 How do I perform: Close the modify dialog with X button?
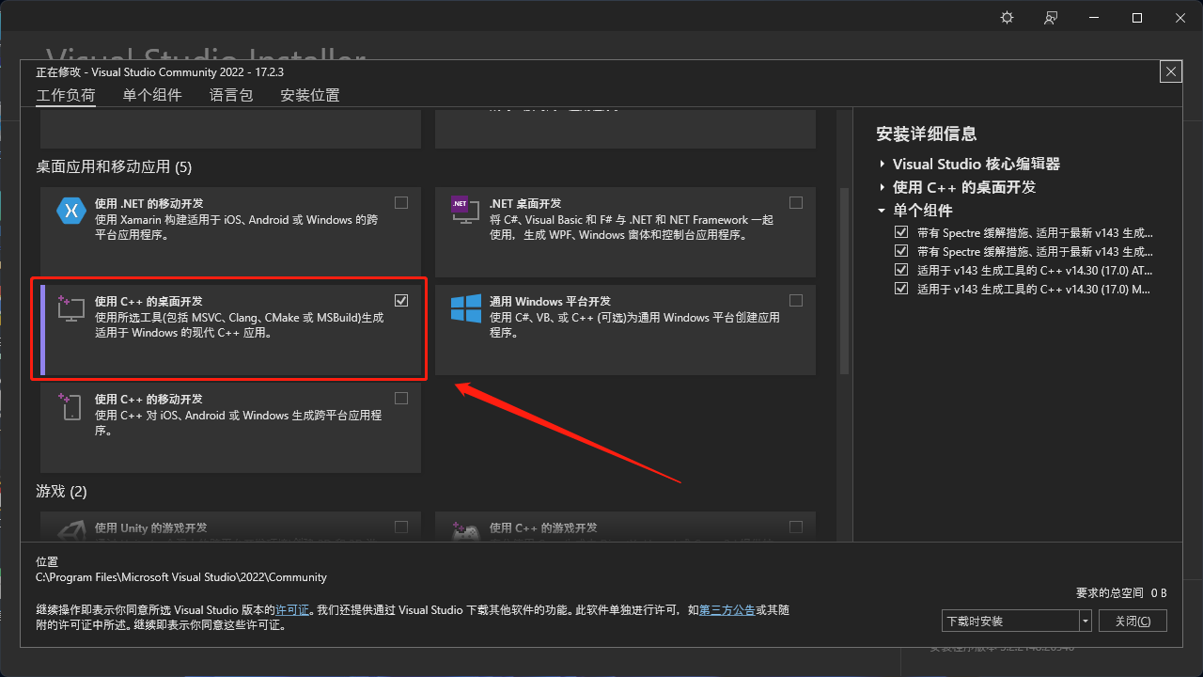pyautogui.click(x=1170, y=71)
